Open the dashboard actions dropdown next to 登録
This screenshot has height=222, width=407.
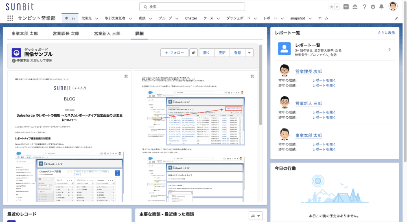pyautogui.click(x=249, y=52)
